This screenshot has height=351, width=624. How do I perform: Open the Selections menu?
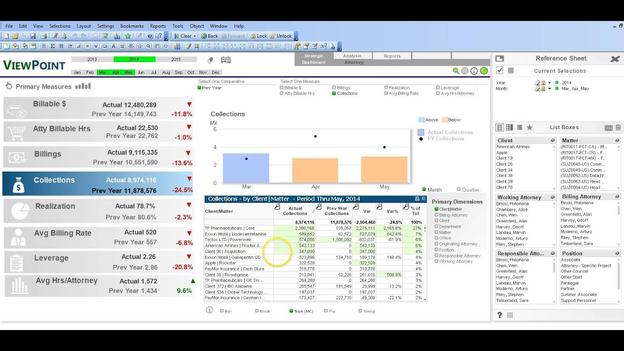pos(60,26)
